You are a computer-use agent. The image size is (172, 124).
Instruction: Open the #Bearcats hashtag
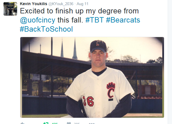[x=123, y=20]
